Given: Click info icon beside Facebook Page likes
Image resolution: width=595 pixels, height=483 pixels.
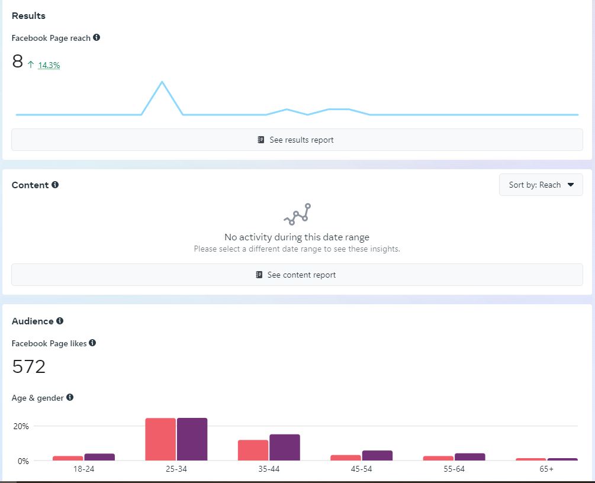Looking at the screenshot, I should tap(92, 343).
